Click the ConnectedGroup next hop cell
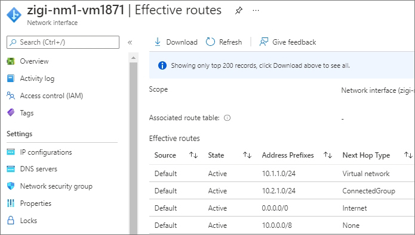Screen dimensions: 415x235 tap(368, 191)
